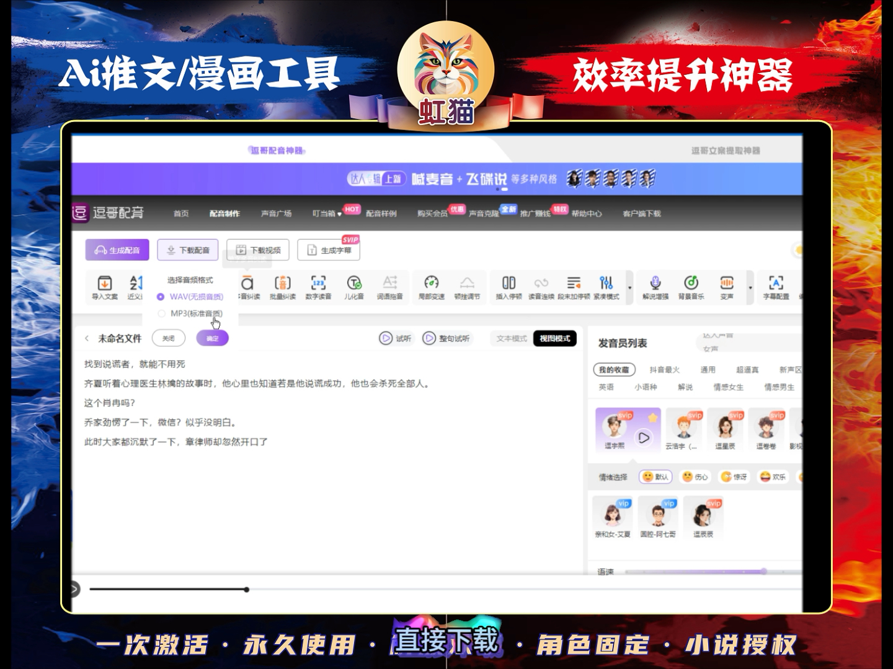Viewport: 893px width, 669px height.
Task: Click 确定 in the format popup
Action: (212, 338)
